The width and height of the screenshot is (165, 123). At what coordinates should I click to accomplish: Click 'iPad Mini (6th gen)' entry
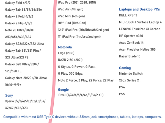pos(71,16)
